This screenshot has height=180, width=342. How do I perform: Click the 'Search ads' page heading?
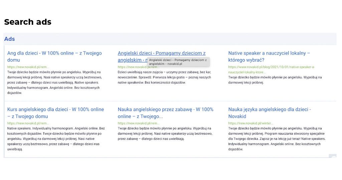point(28,22)
